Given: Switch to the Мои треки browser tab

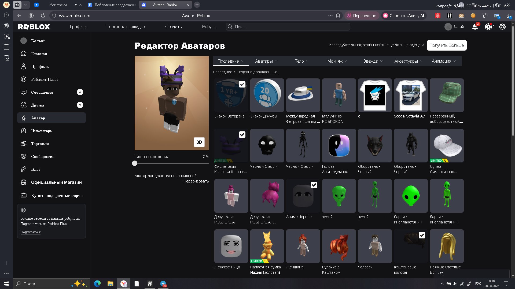Looking at the screenshot, I should coord(58,5).
